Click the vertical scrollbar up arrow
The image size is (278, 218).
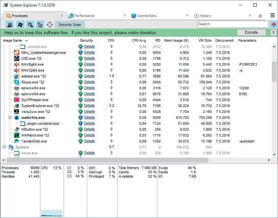(274, 47)
